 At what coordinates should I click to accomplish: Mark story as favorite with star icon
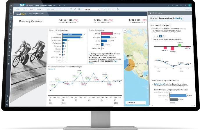60,5
